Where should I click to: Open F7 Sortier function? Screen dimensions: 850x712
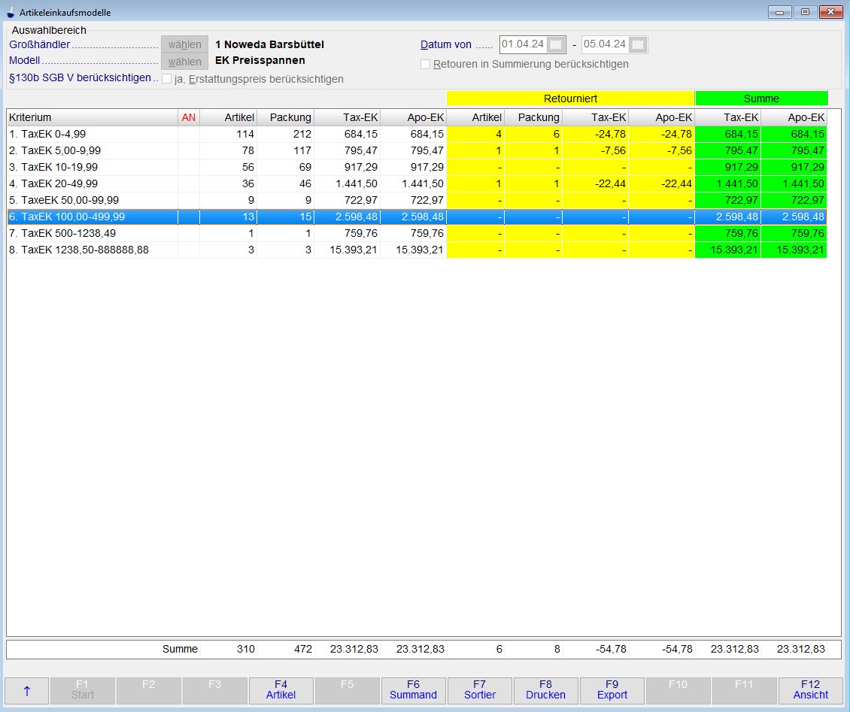click(x=479, y=691)
